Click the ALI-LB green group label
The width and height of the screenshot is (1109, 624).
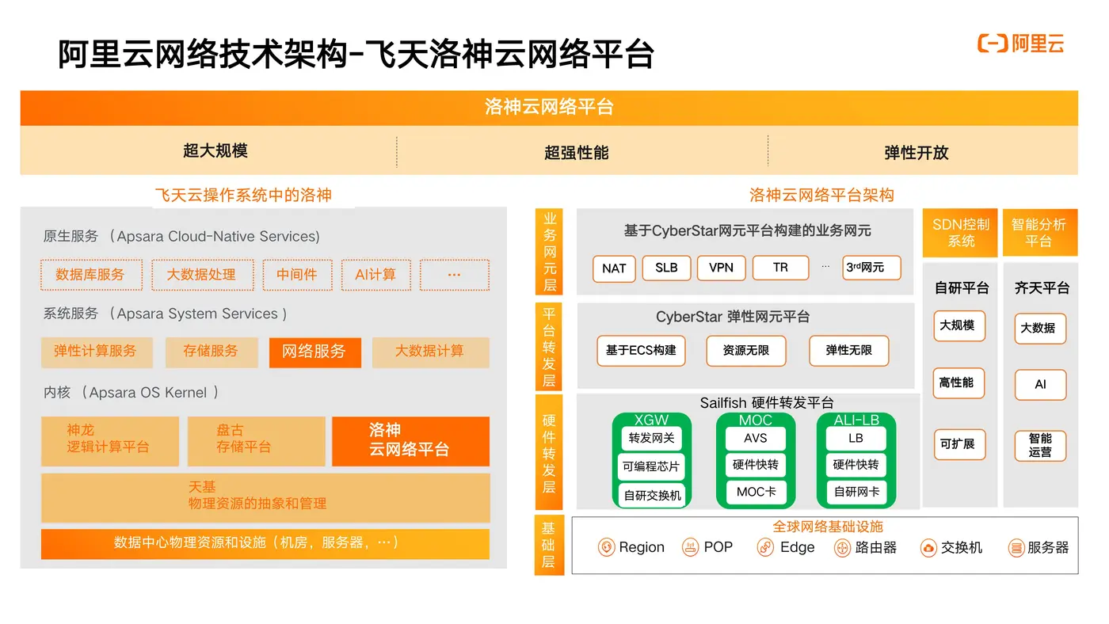(856, 420)
